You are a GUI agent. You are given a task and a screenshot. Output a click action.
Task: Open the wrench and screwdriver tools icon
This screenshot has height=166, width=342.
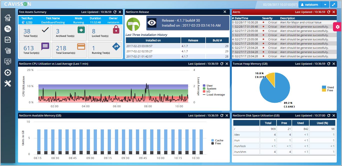coord(8,84)
